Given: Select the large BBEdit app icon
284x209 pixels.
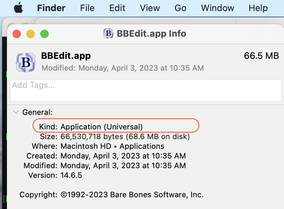Looking at the screenshot, I should tap(26, 62).
